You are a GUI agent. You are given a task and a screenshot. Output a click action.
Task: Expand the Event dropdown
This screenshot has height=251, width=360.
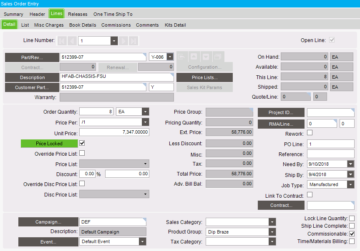143,241
